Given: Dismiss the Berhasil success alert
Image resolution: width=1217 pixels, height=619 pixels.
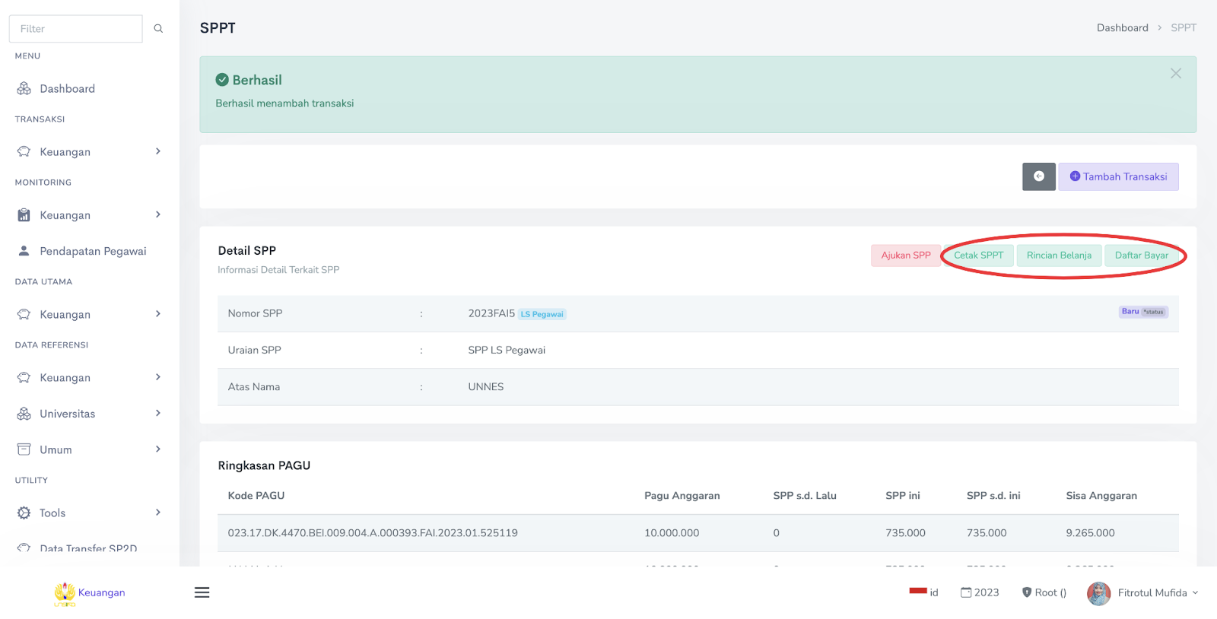Looking at the screenshot, I should click(1176, 74).
